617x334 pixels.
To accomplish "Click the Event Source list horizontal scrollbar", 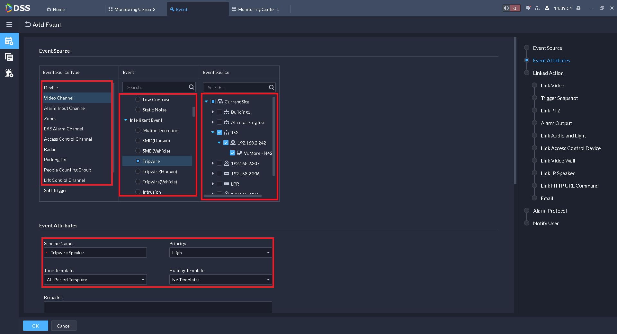I will 232,196.
